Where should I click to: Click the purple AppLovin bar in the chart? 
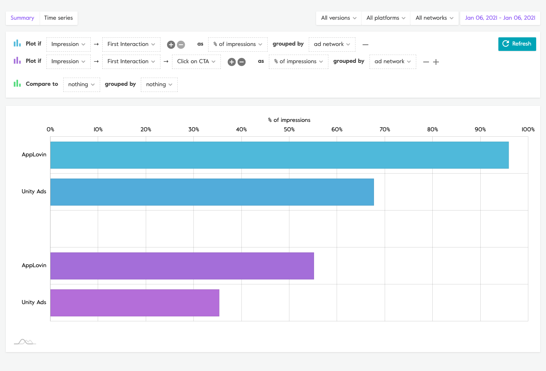tap(182, 266)
